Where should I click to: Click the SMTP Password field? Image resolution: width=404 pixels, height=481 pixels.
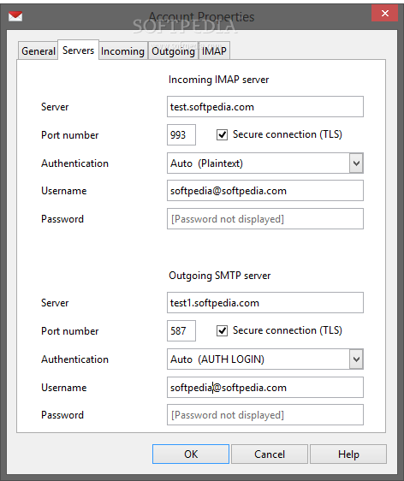click(265, 415)
